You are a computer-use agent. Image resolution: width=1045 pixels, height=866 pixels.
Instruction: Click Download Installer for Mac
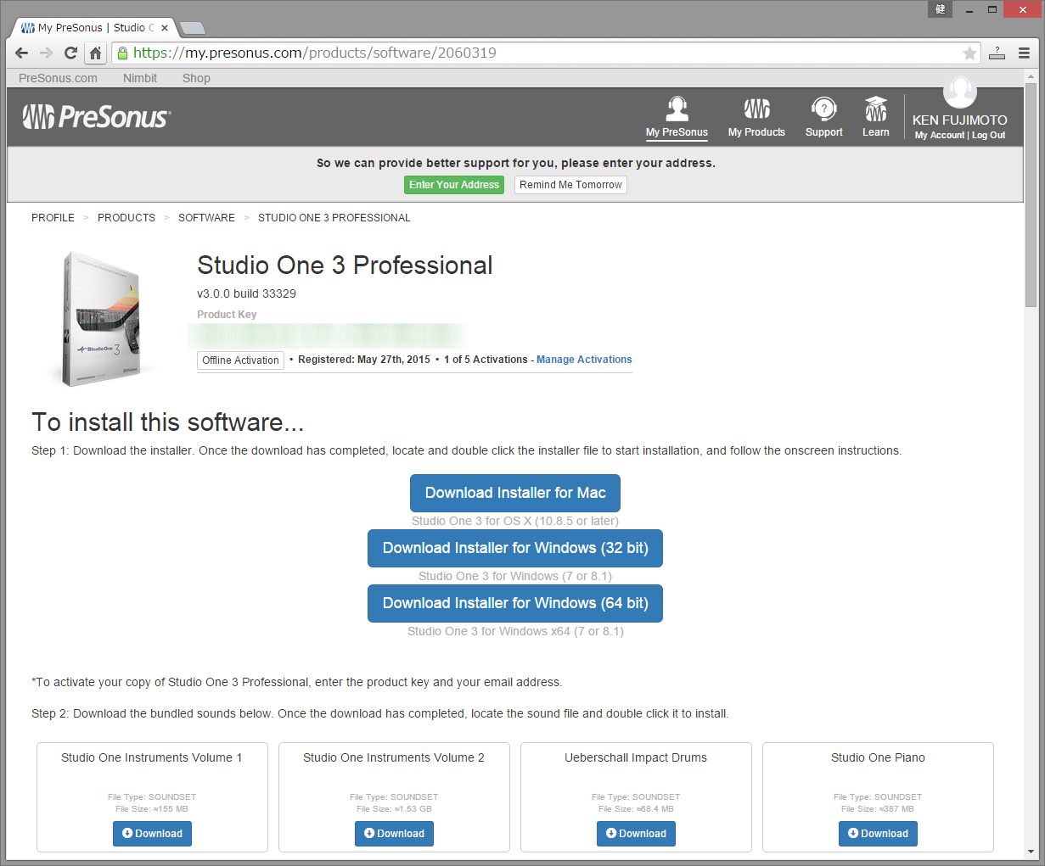click(x=515, y=493)
